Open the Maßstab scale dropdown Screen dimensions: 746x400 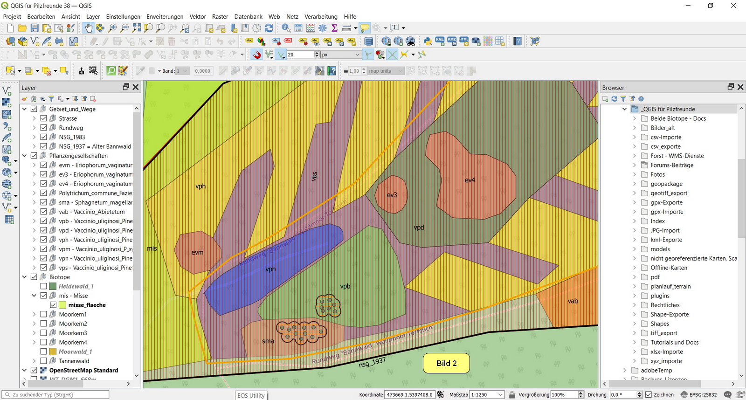click(x=500, y=394)
